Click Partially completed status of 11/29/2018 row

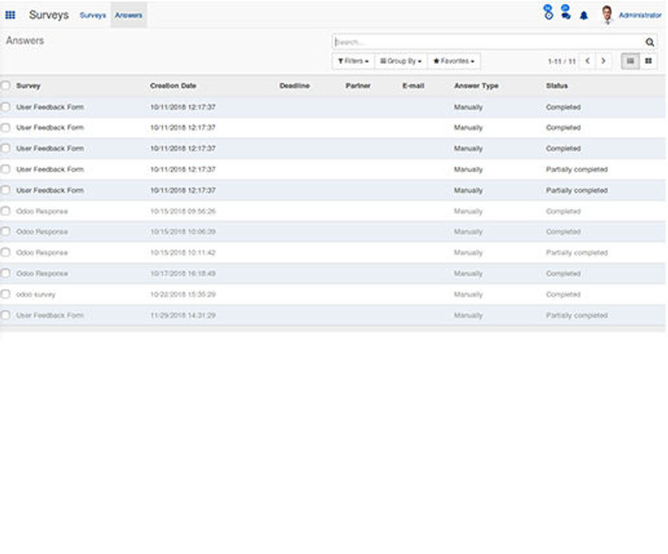tap(577, 315)
